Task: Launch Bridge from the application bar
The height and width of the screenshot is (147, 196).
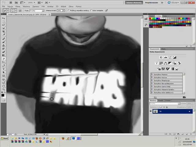Action: (11, 2)
